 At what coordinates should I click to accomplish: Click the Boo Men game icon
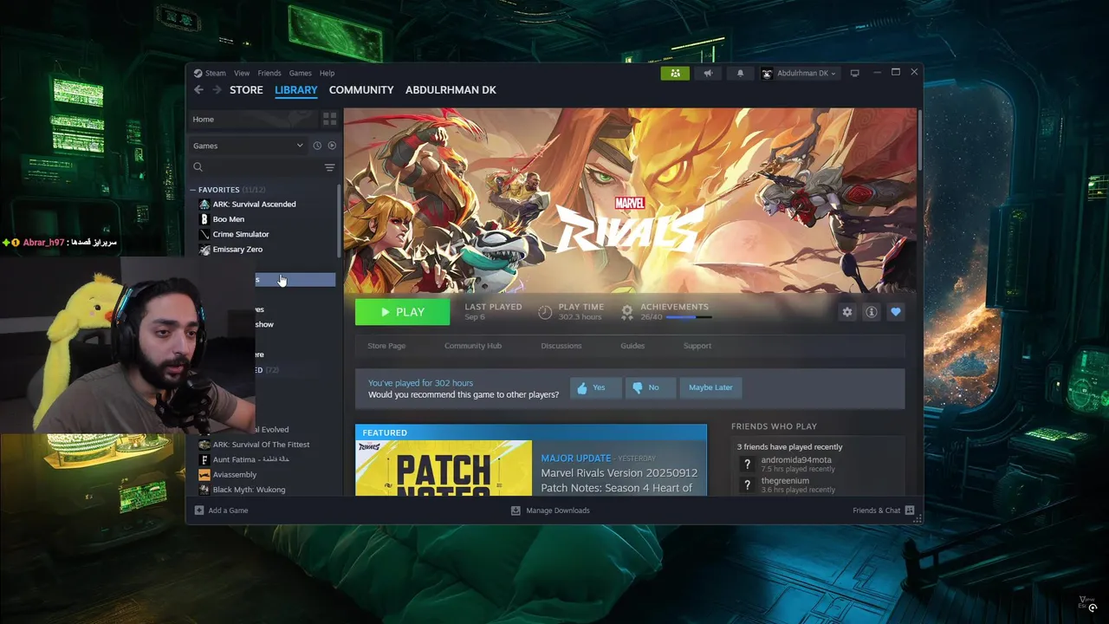(204, 219)
